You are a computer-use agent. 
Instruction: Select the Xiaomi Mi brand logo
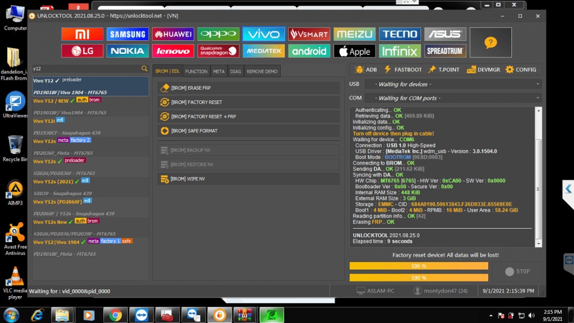[x=82, y=34]
